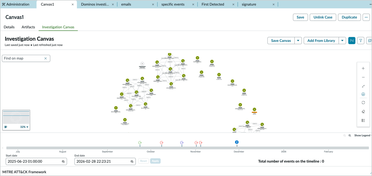This screenshot has width=372, height=176.
Task: Open the list options icon in canvas toolbar
Action: pyautogui.click(x=363, y=120)
